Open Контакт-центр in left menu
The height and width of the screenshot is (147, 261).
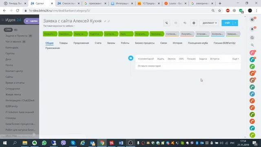pos(14,71)
